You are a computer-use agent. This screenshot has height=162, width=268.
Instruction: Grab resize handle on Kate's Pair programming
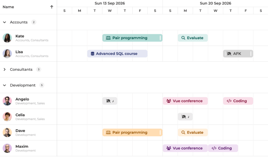click(160, 38)
